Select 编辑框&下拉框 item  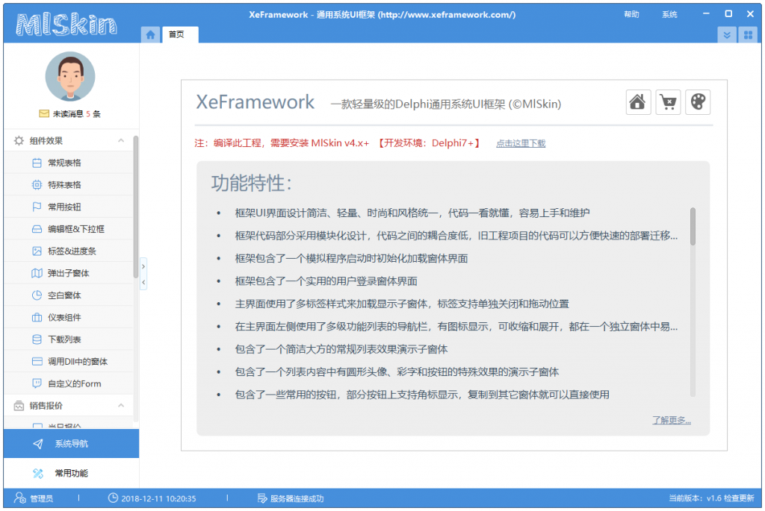(x=68, y=229)
